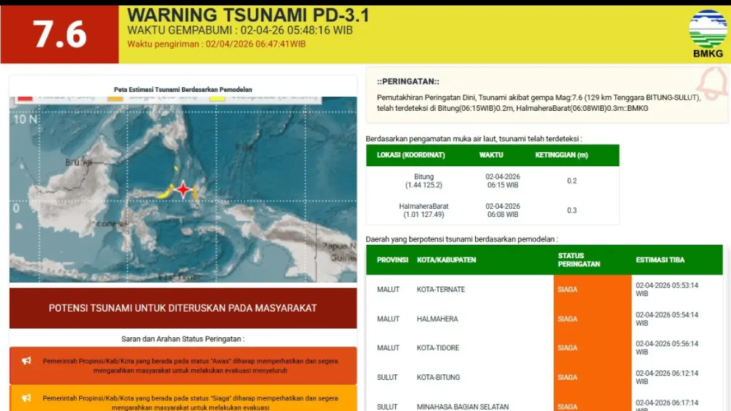
Task: Click the Bitung height value 0.2
Action: pyautogui.click(x=571, y=181)
